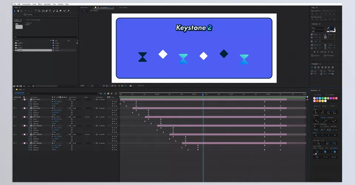Click the Keystone shift far-right double arrow

tap(335, 135)
